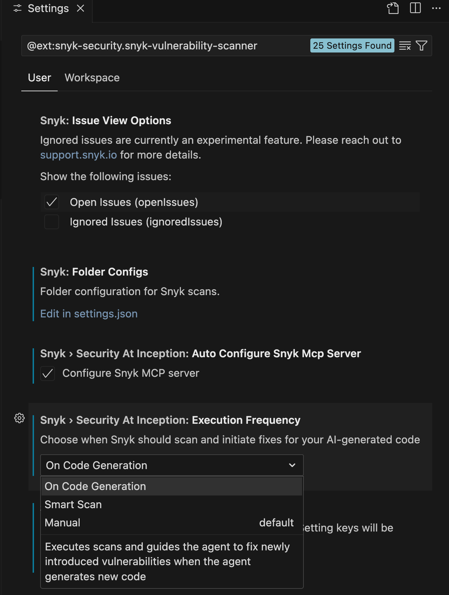Pick On Code Generation list option
The width and height of the screenshot is (449, 595).
95,486
